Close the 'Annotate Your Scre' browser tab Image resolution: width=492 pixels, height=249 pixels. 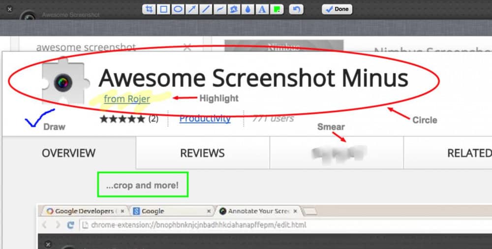coord(295,211)
